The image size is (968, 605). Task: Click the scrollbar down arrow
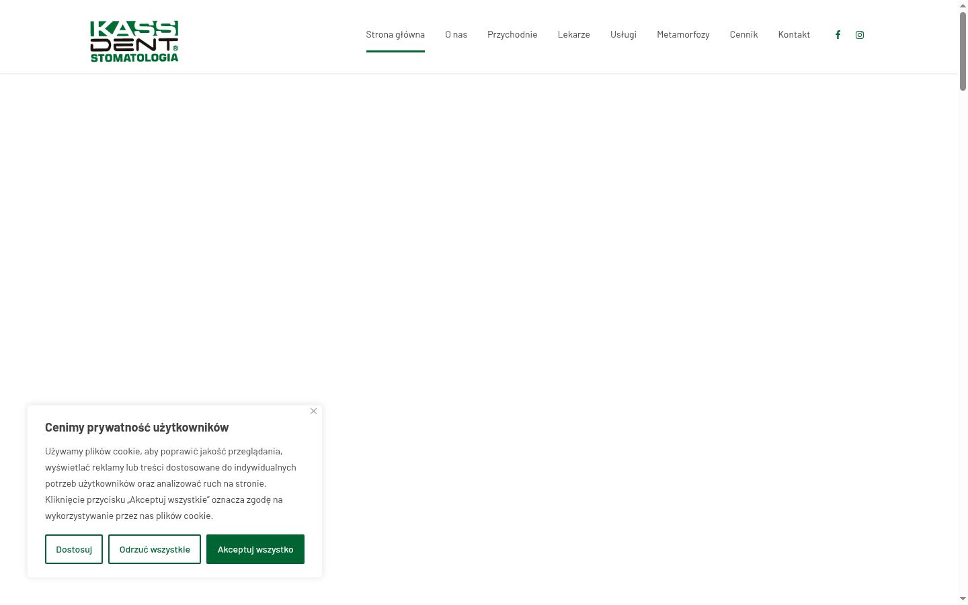click(963, 599)
